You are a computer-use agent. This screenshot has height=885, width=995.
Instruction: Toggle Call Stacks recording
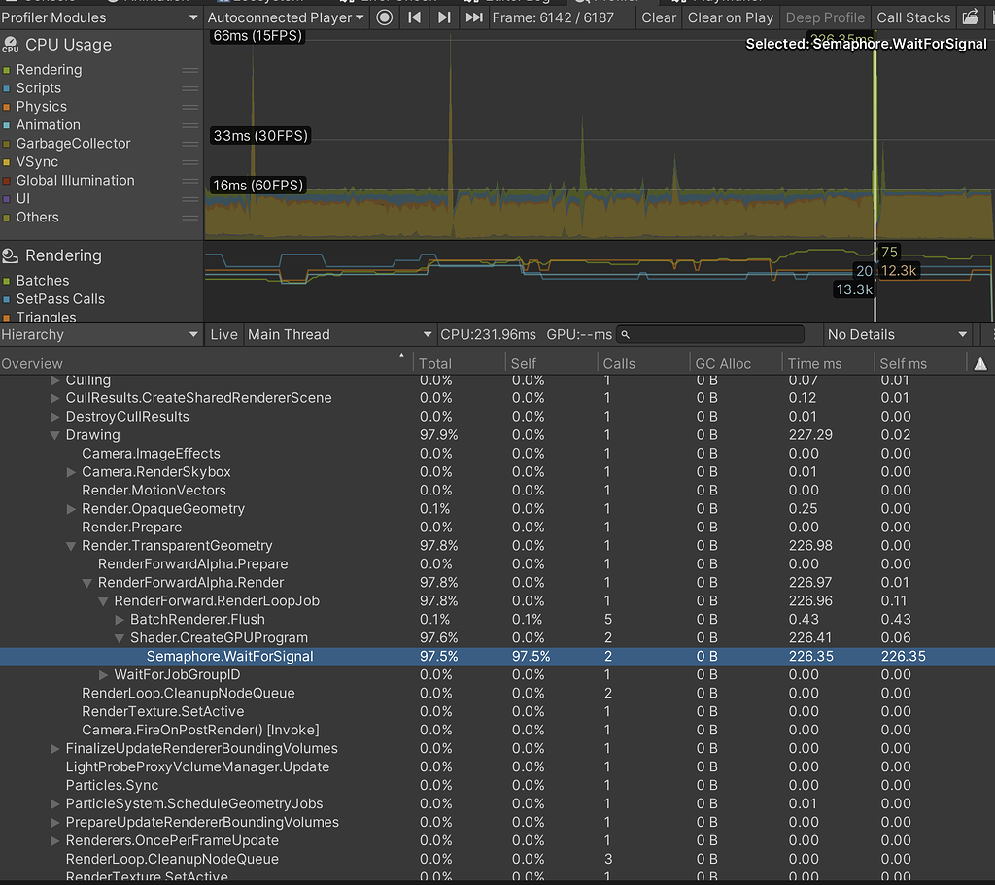(913, 17)
